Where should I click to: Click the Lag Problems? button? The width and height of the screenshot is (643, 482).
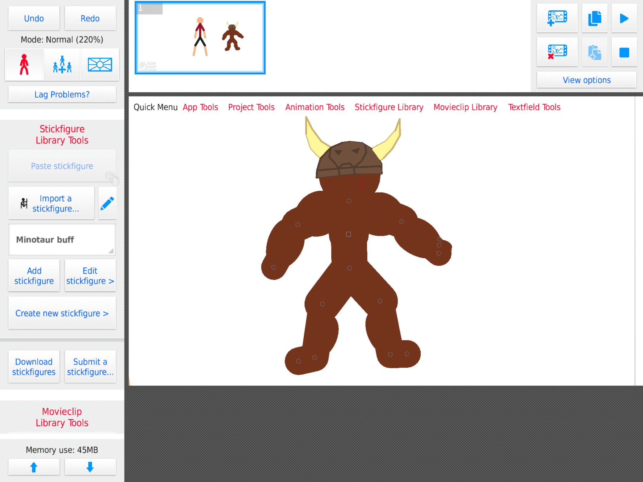pyautogui.click(x=62, y=94)
